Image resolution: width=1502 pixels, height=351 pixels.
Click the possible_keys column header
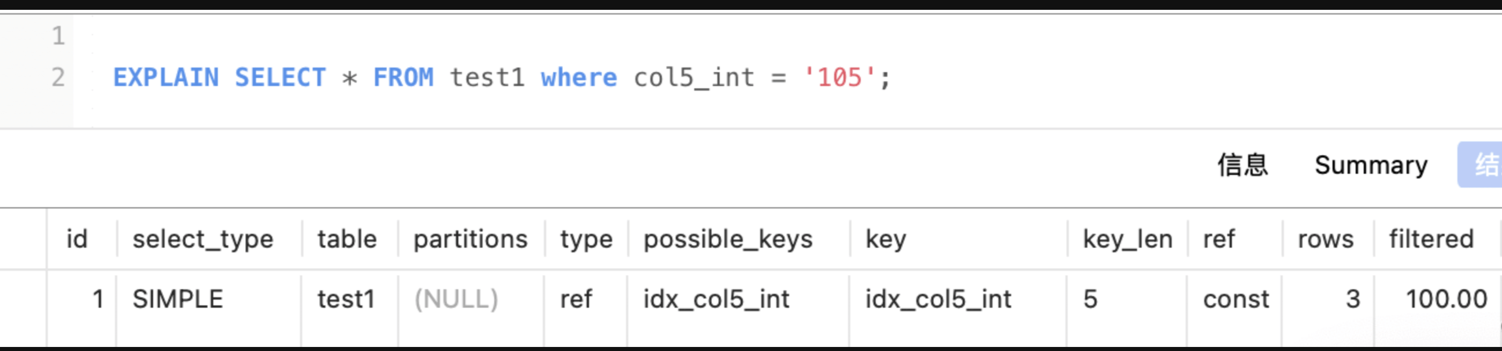[x=728, y=239]
